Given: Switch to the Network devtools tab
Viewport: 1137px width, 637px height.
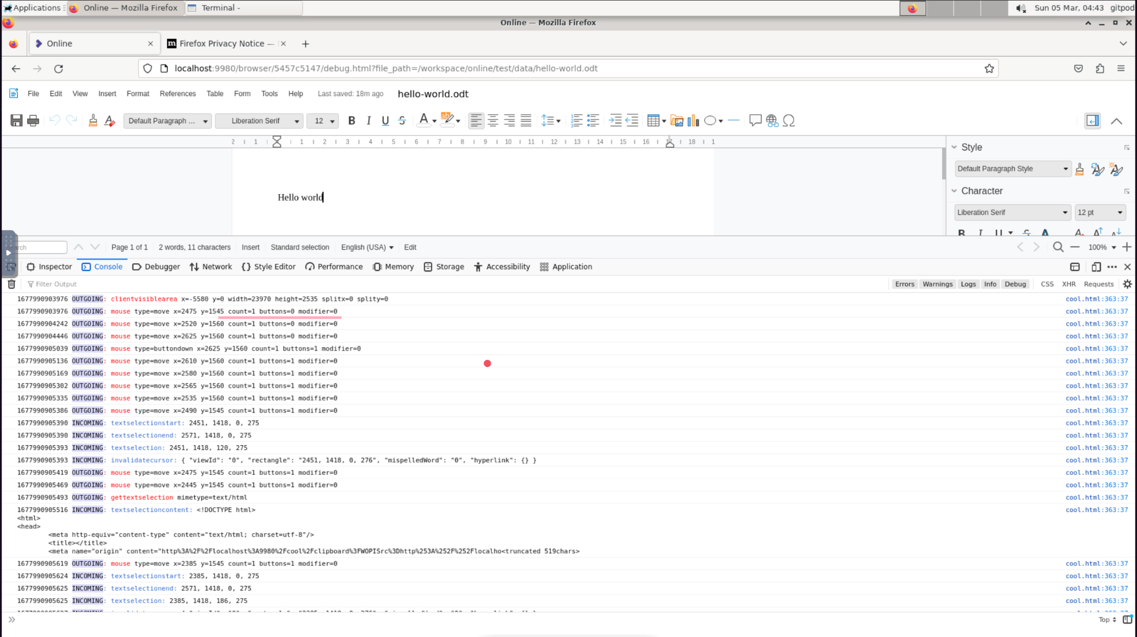Looking at the screenshot, I should click(210, 267).
